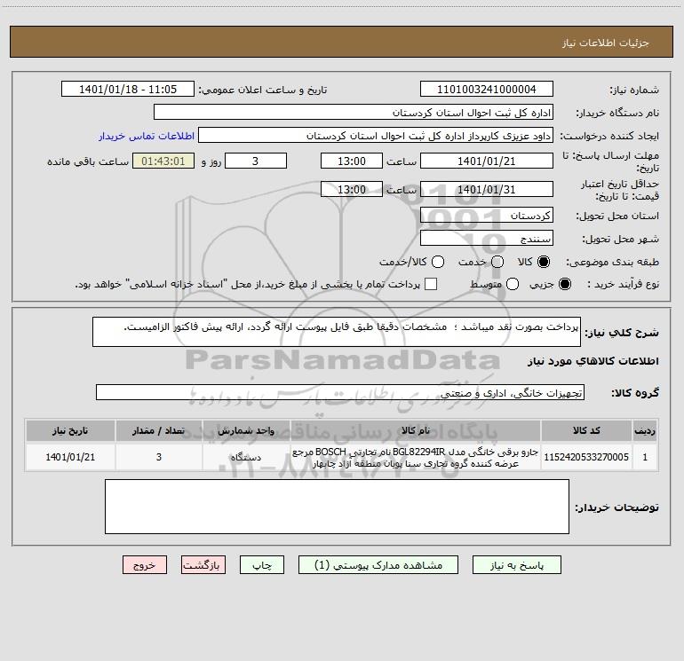
Task: Click the شرح کلی نیاز description box
Action: 337,332
